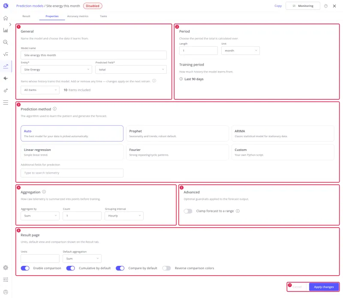
Task: Switch to the Result tab
Action: [x=26, y=16]
